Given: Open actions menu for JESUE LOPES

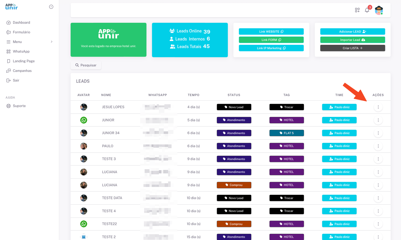Looking at the screenshot, I should pos(378,107).
